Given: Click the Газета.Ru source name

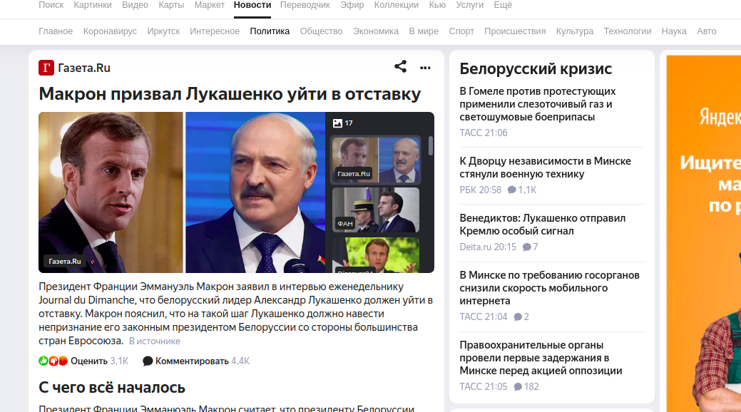Looking at the screenshot, I should tap(84, 68).
